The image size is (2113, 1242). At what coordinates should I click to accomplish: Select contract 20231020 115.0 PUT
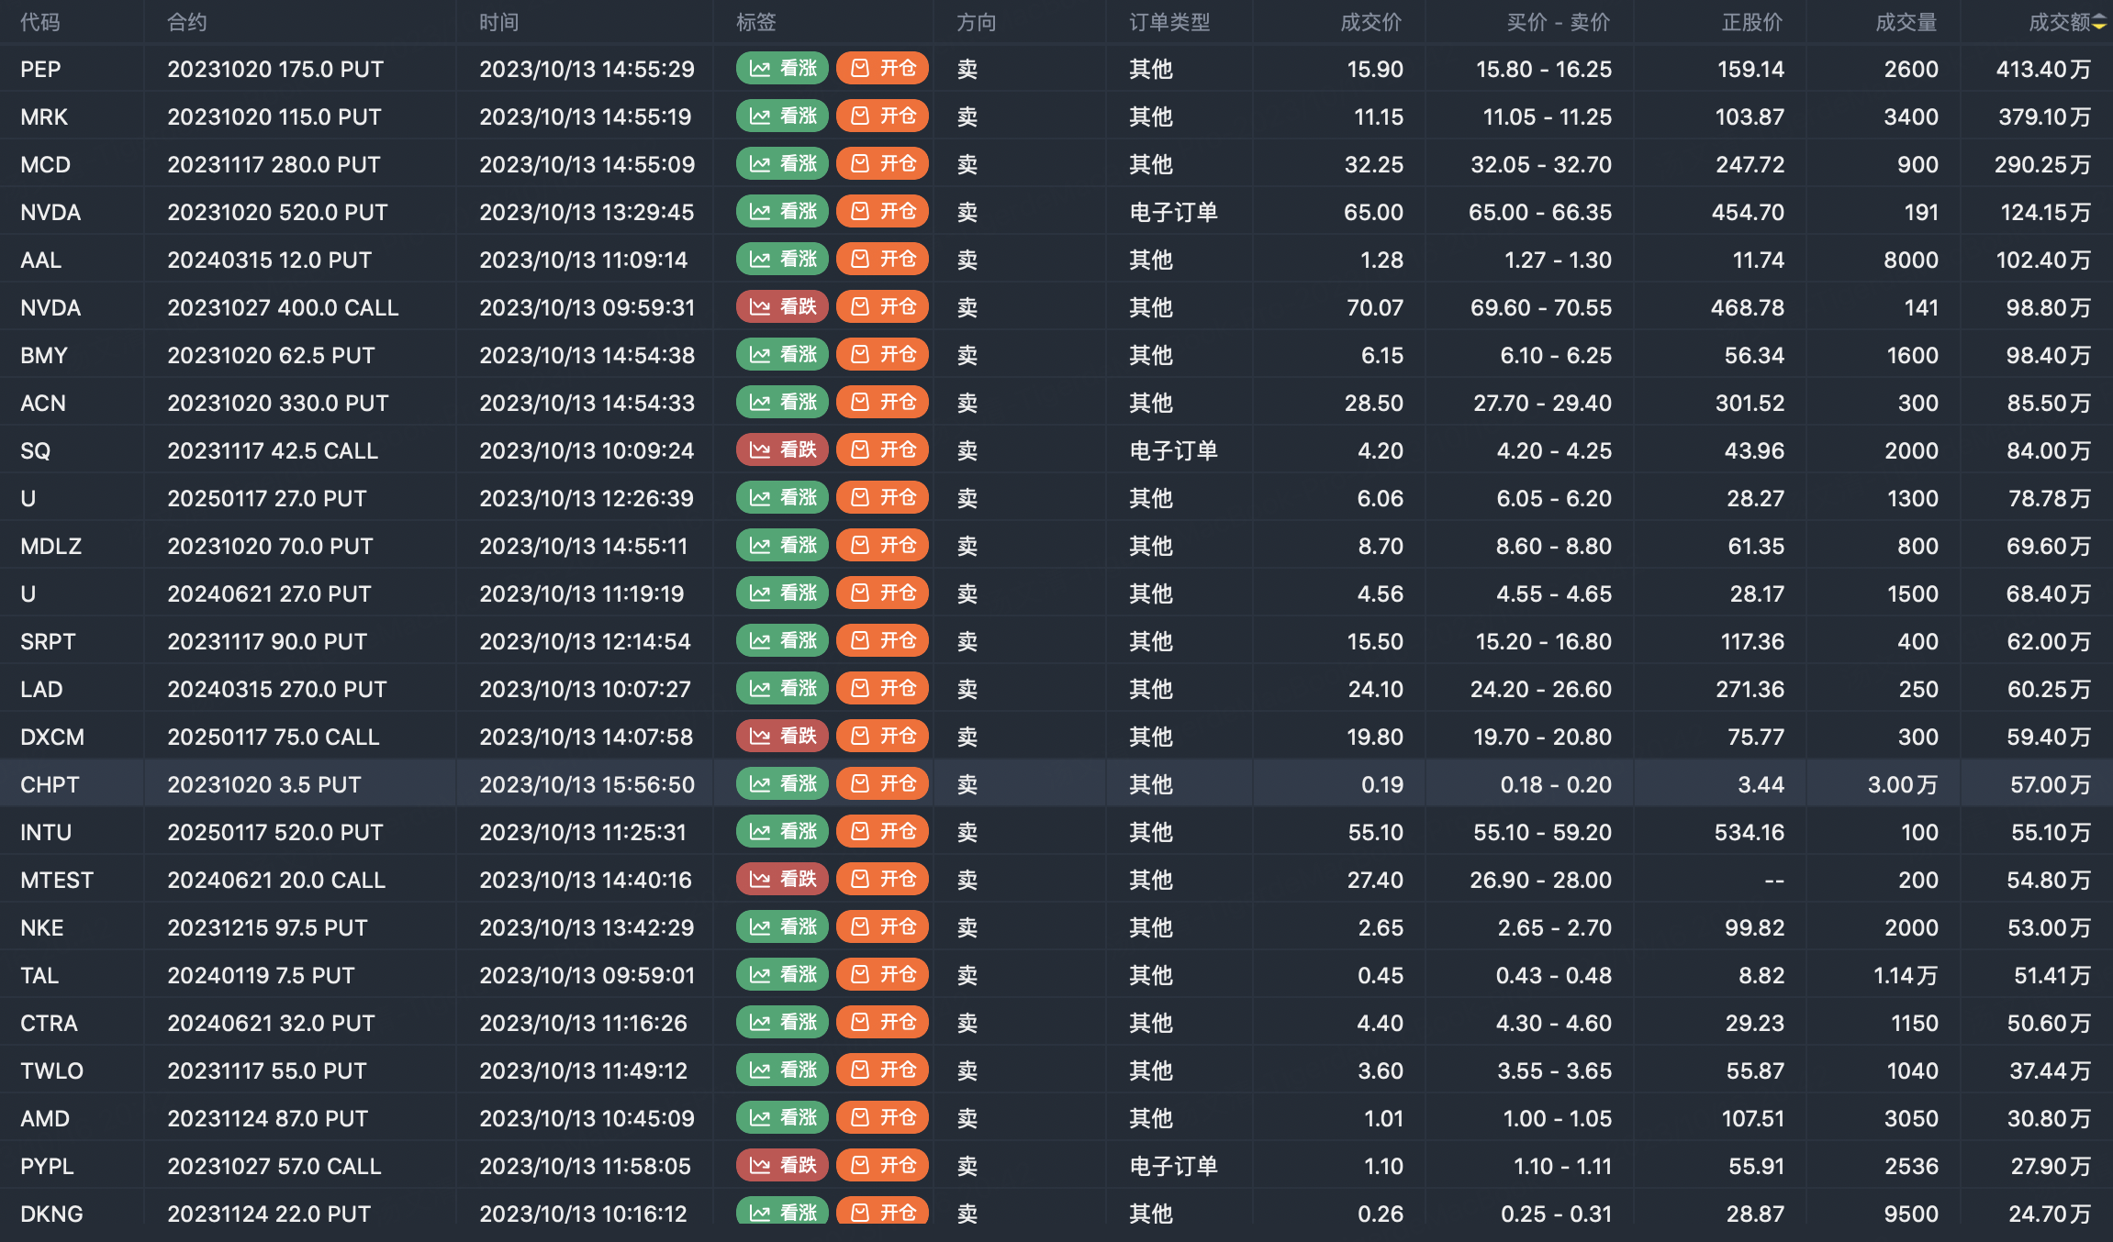pyautogui.click(x=274, y=116)
